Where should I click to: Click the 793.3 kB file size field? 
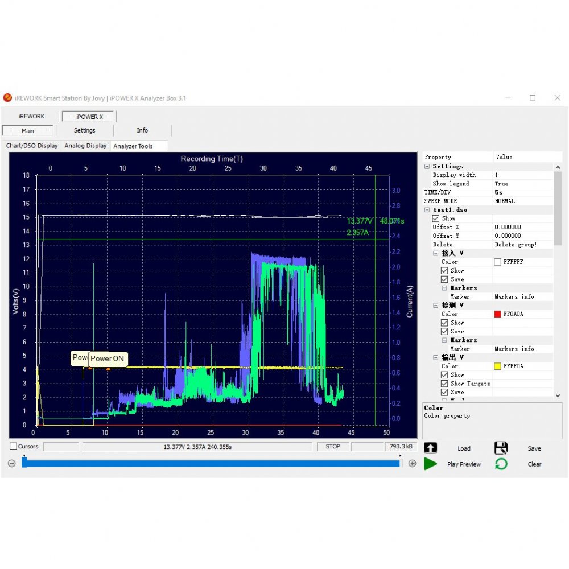tap(401, 446)
